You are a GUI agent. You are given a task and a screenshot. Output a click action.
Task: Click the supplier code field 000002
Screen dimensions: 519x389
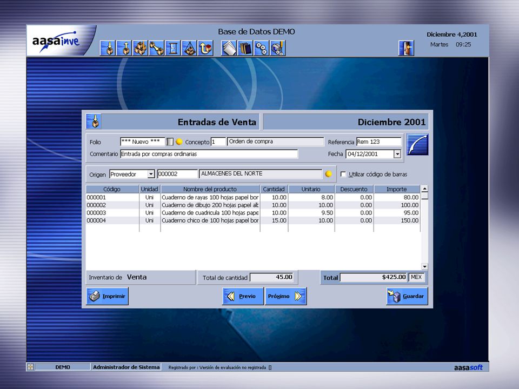tap(177, 174)
